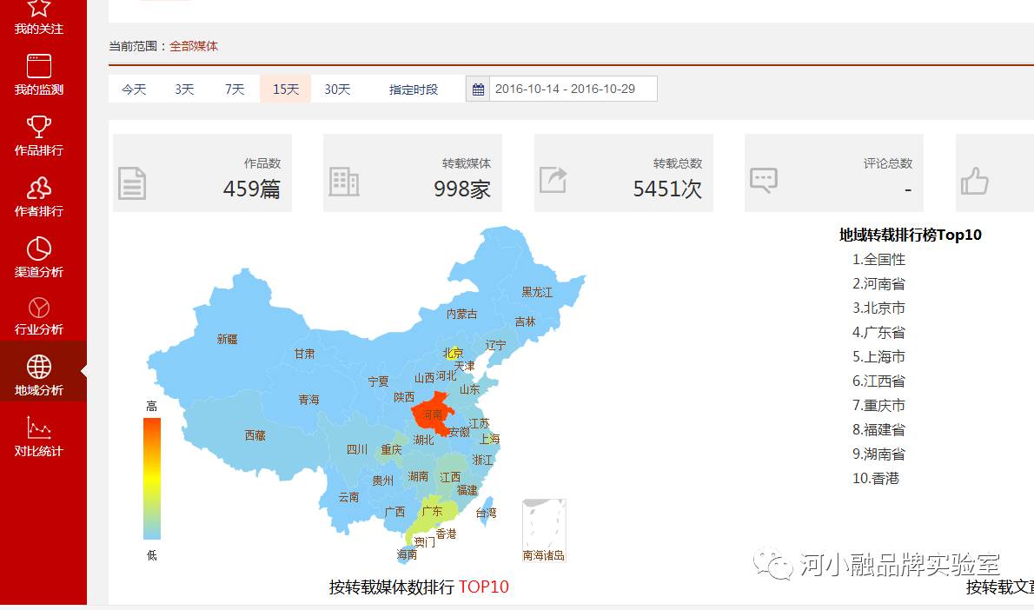Select the 渠道分析 pie chart icon
Screen dimensions: 1034x610
point(39,249)
